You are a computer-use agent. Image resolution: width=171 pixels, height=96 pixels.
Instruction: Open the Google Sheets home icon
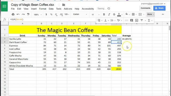pyautogui.click(x=4, y=6)
